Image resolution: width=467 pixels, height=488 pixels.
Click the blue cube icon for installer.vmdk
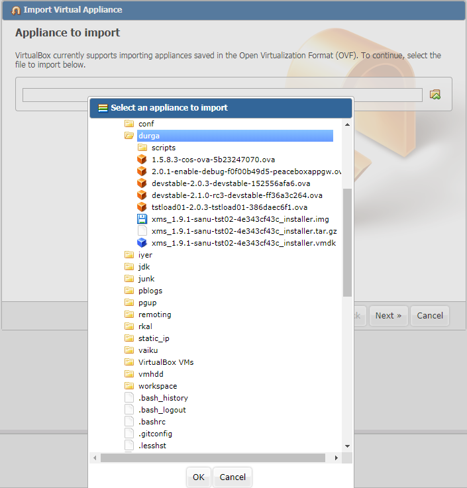pyautogui.click(x=141, y=243)
